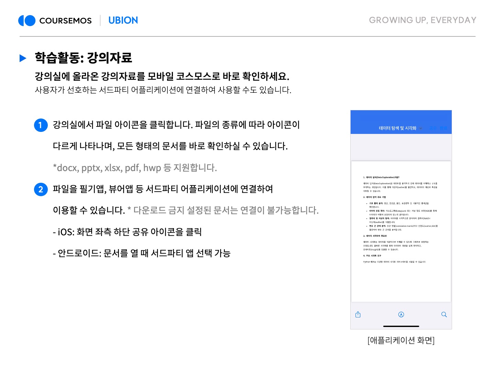
Task: Expand the chevron next to 데이터 탐색 및 시각화
Action: coord(421,128)
